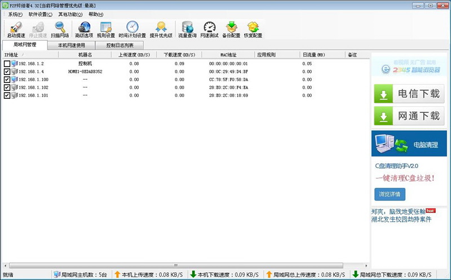
Task: Open the 流量查询 toolbar icon
Action: (188, 27)
